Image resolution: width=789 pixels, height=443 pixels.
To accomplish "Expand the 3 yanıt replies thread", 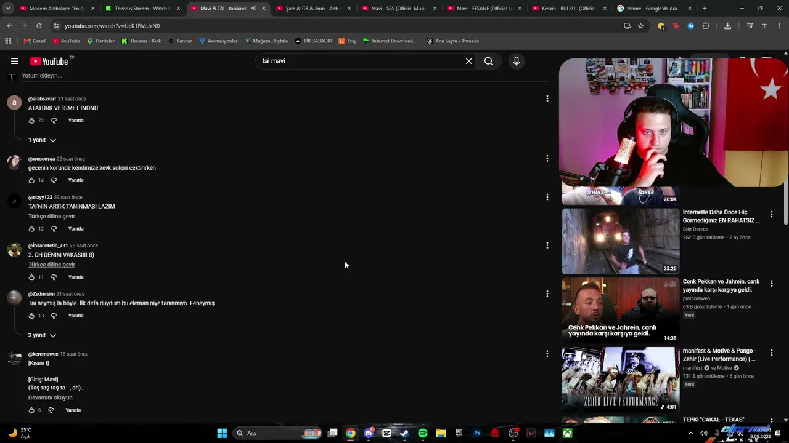I will pos(42,335).
